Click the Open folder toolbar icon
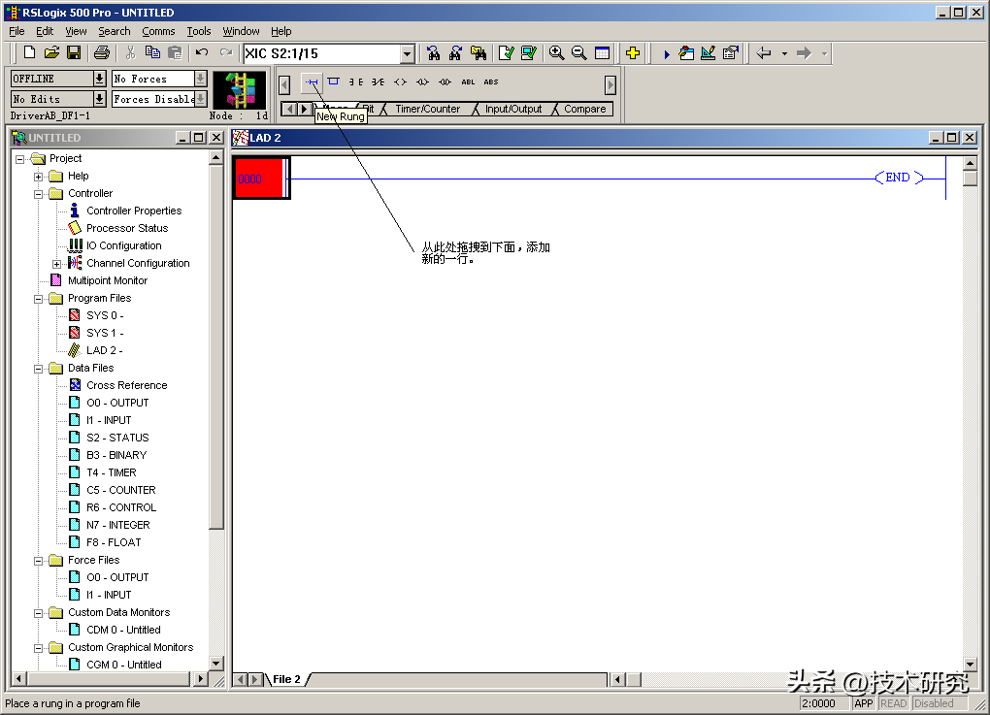Screen dimensions: 990x715 pos(51,53)
